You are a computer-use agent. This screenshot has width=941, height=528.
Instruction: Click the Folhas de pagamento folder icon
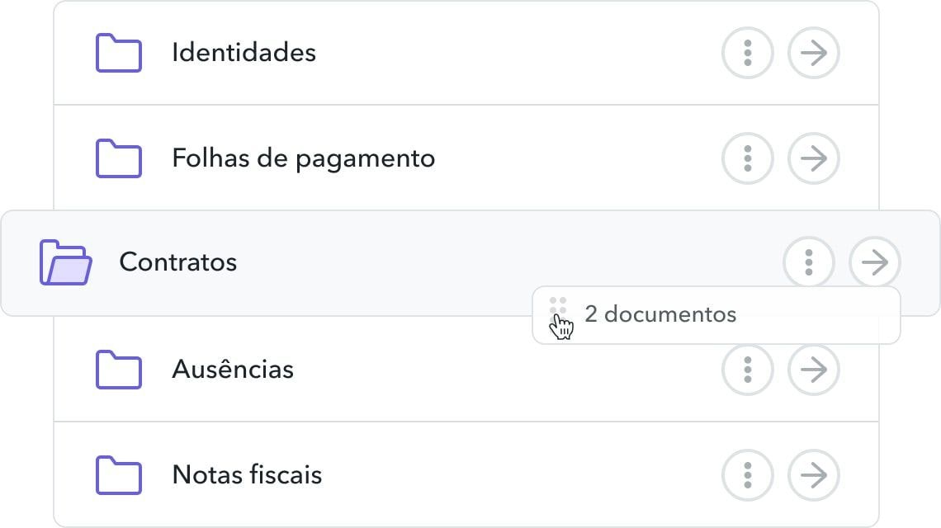[x=120, y=158]
